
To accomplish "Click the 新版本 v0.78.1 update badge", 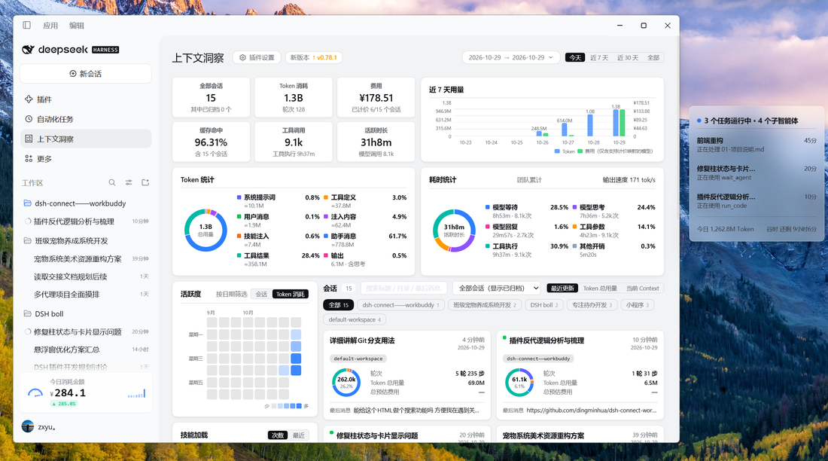I will tap(314, 57).
